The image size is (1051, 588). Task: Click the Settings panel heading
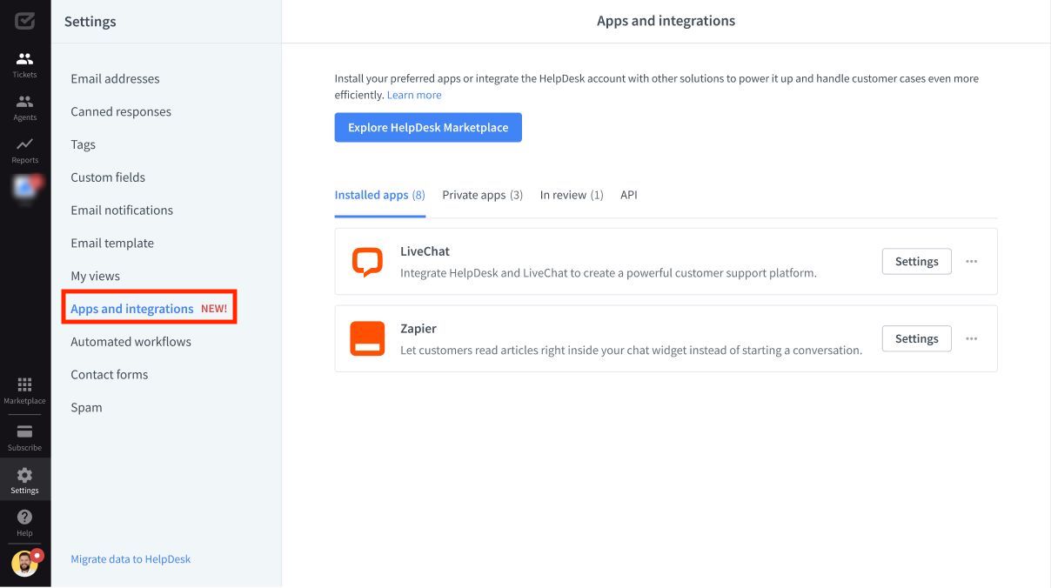pos(90,22)
